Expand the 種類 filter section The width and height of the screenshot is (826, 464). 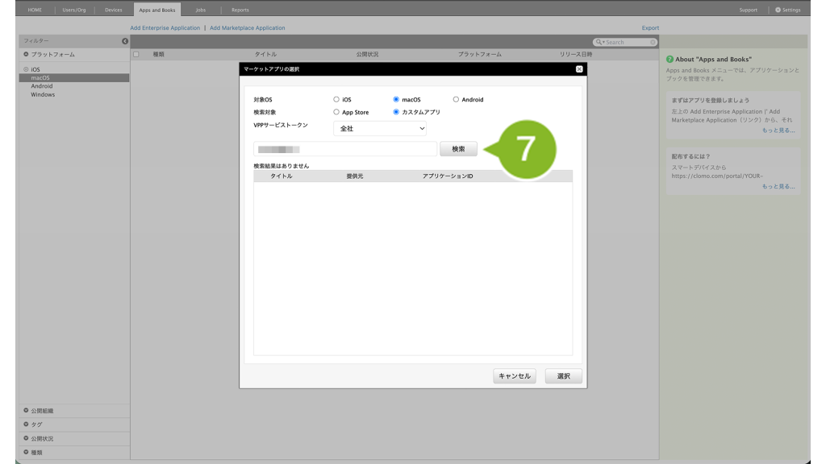tap(26, 452)
